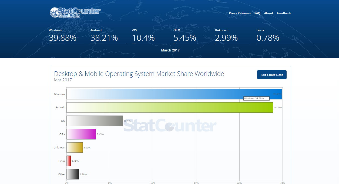Click the March 2017 date label
Image resolution: width=339 pixels, height=184 pixels.
(170, 50)
